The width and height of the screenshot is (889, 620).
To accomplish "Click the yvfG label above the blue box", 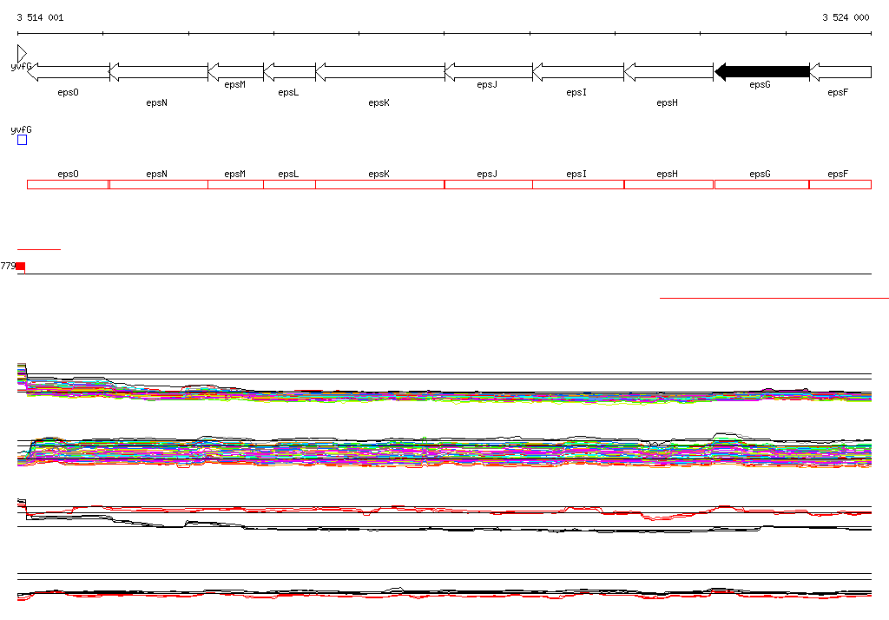I will (x=21, y=130).
